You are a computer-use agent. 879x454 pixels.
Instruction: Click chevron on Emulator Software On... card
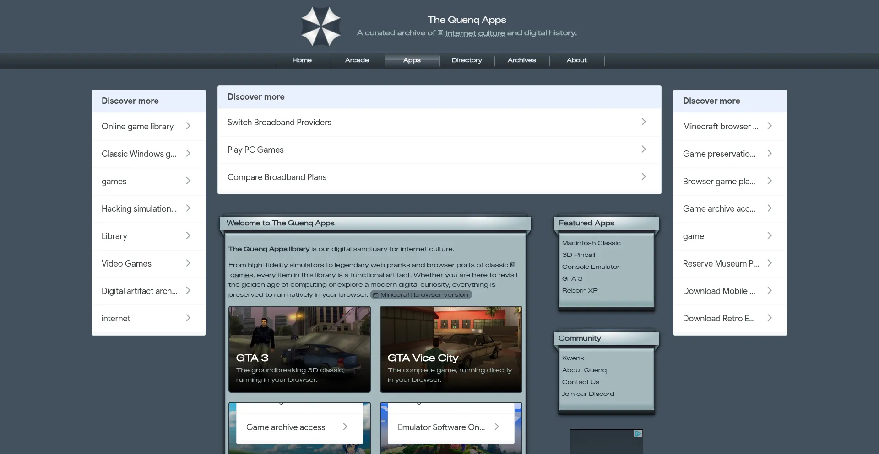[x=497, y=427]
